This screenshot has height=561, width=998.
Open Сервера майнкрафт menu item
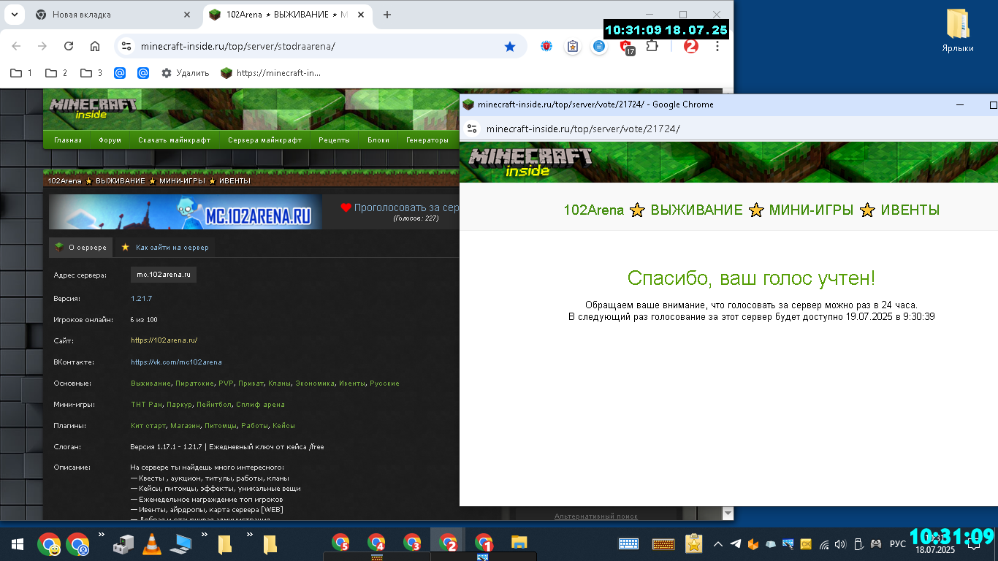tap(264, 140)
